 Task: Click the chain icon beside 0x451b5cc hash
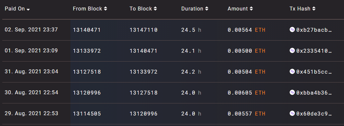(292, 71)
